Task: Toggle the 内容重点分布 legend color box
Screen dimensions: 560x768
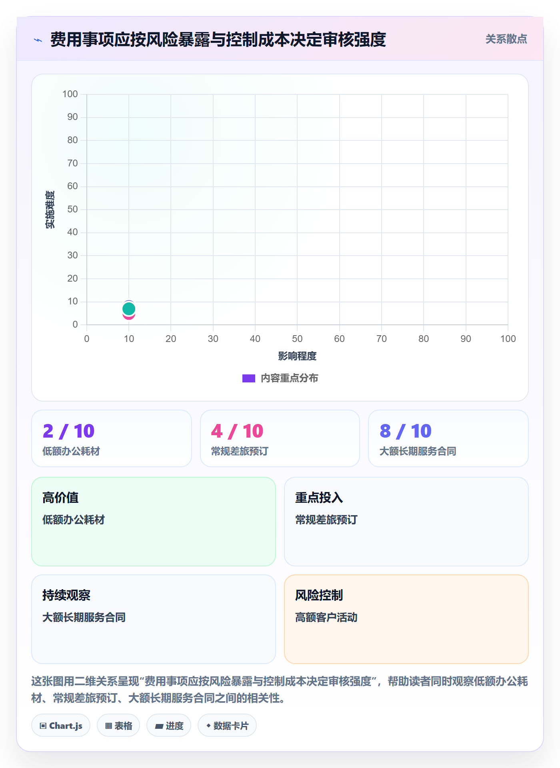Action: pyautogui.click(x=248, y=378)
